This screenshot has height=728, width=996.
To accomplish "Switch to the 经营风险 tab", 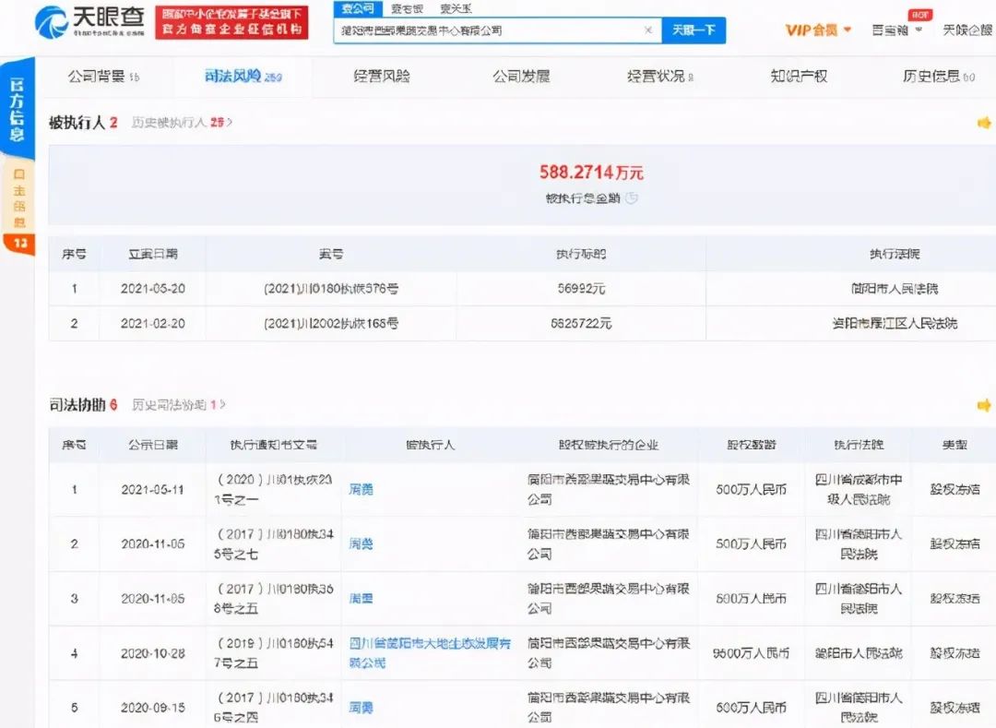I will point(381,77).
